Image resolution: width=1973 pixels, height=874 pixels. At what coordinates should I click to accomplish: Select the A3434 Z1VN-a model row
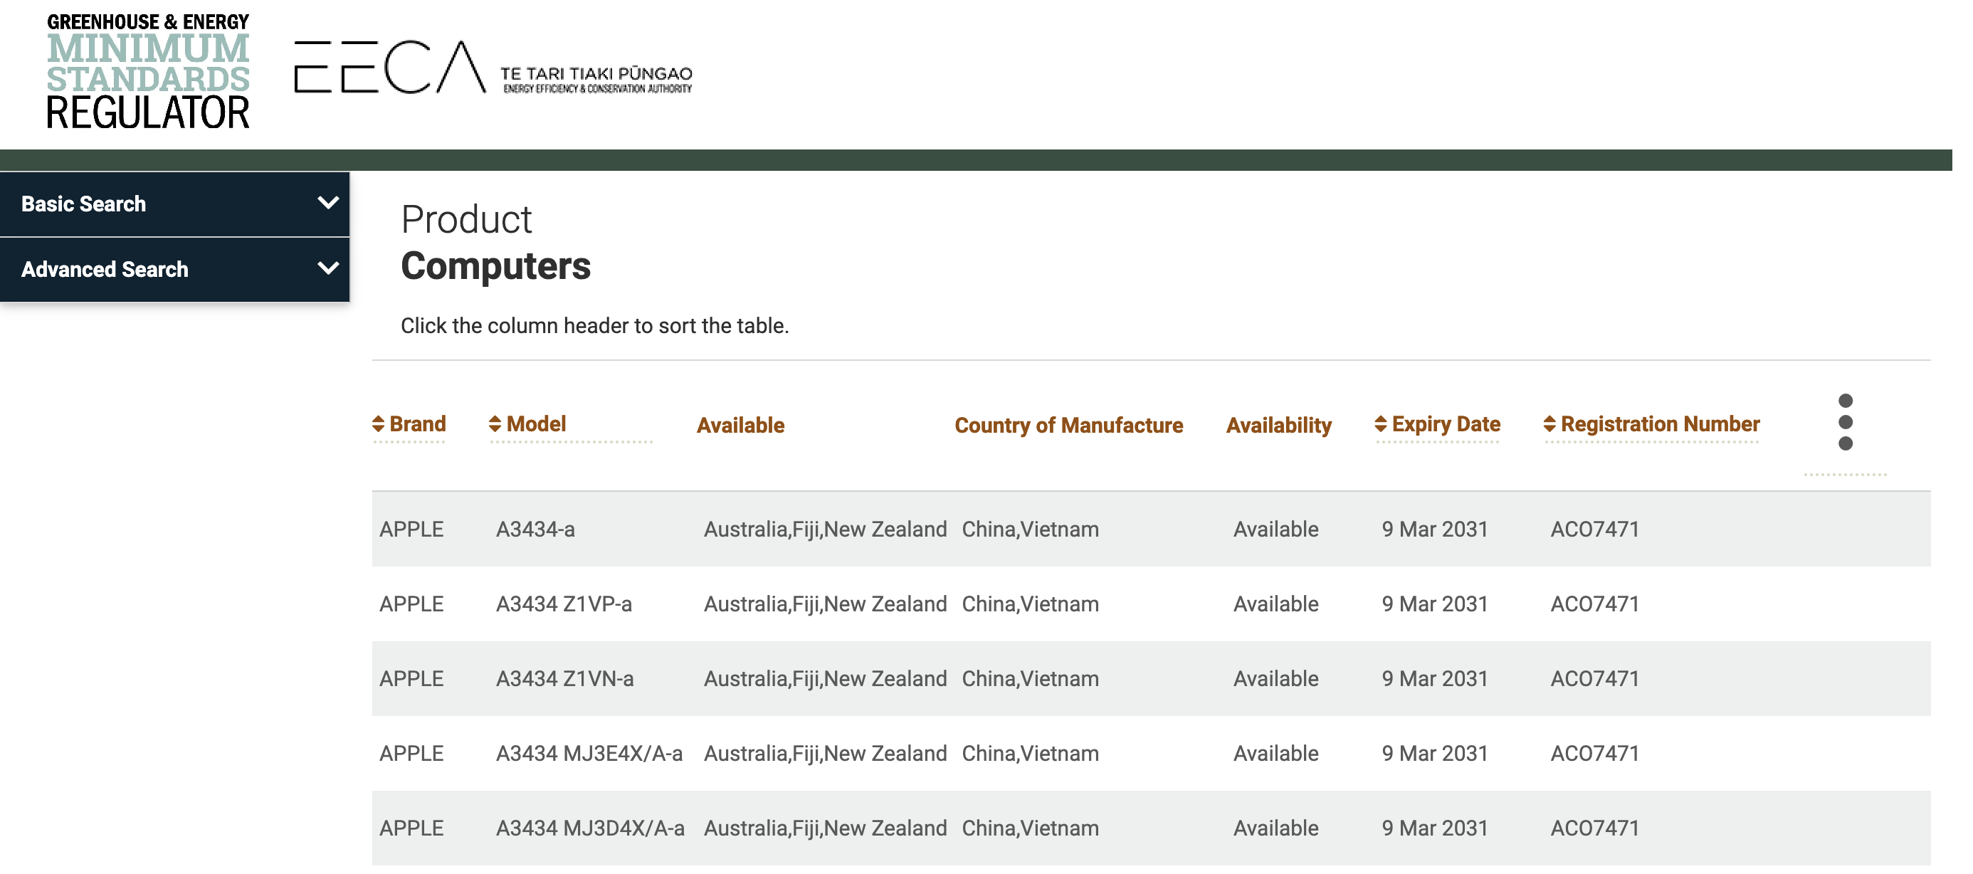564,679
